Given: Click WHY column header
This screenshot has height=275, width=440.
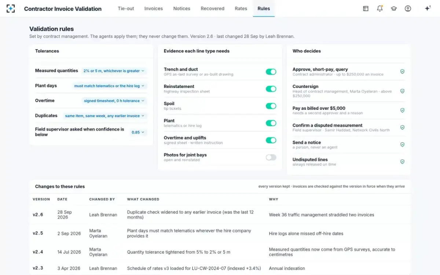Looking at the screenshot, I should click(274, 199).
